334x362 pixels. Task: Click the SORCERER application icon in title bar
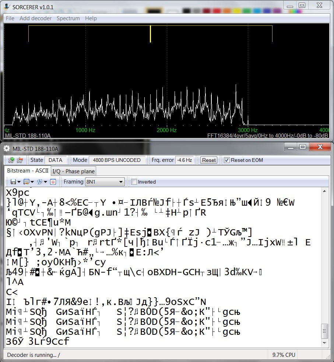click(7, 7)
